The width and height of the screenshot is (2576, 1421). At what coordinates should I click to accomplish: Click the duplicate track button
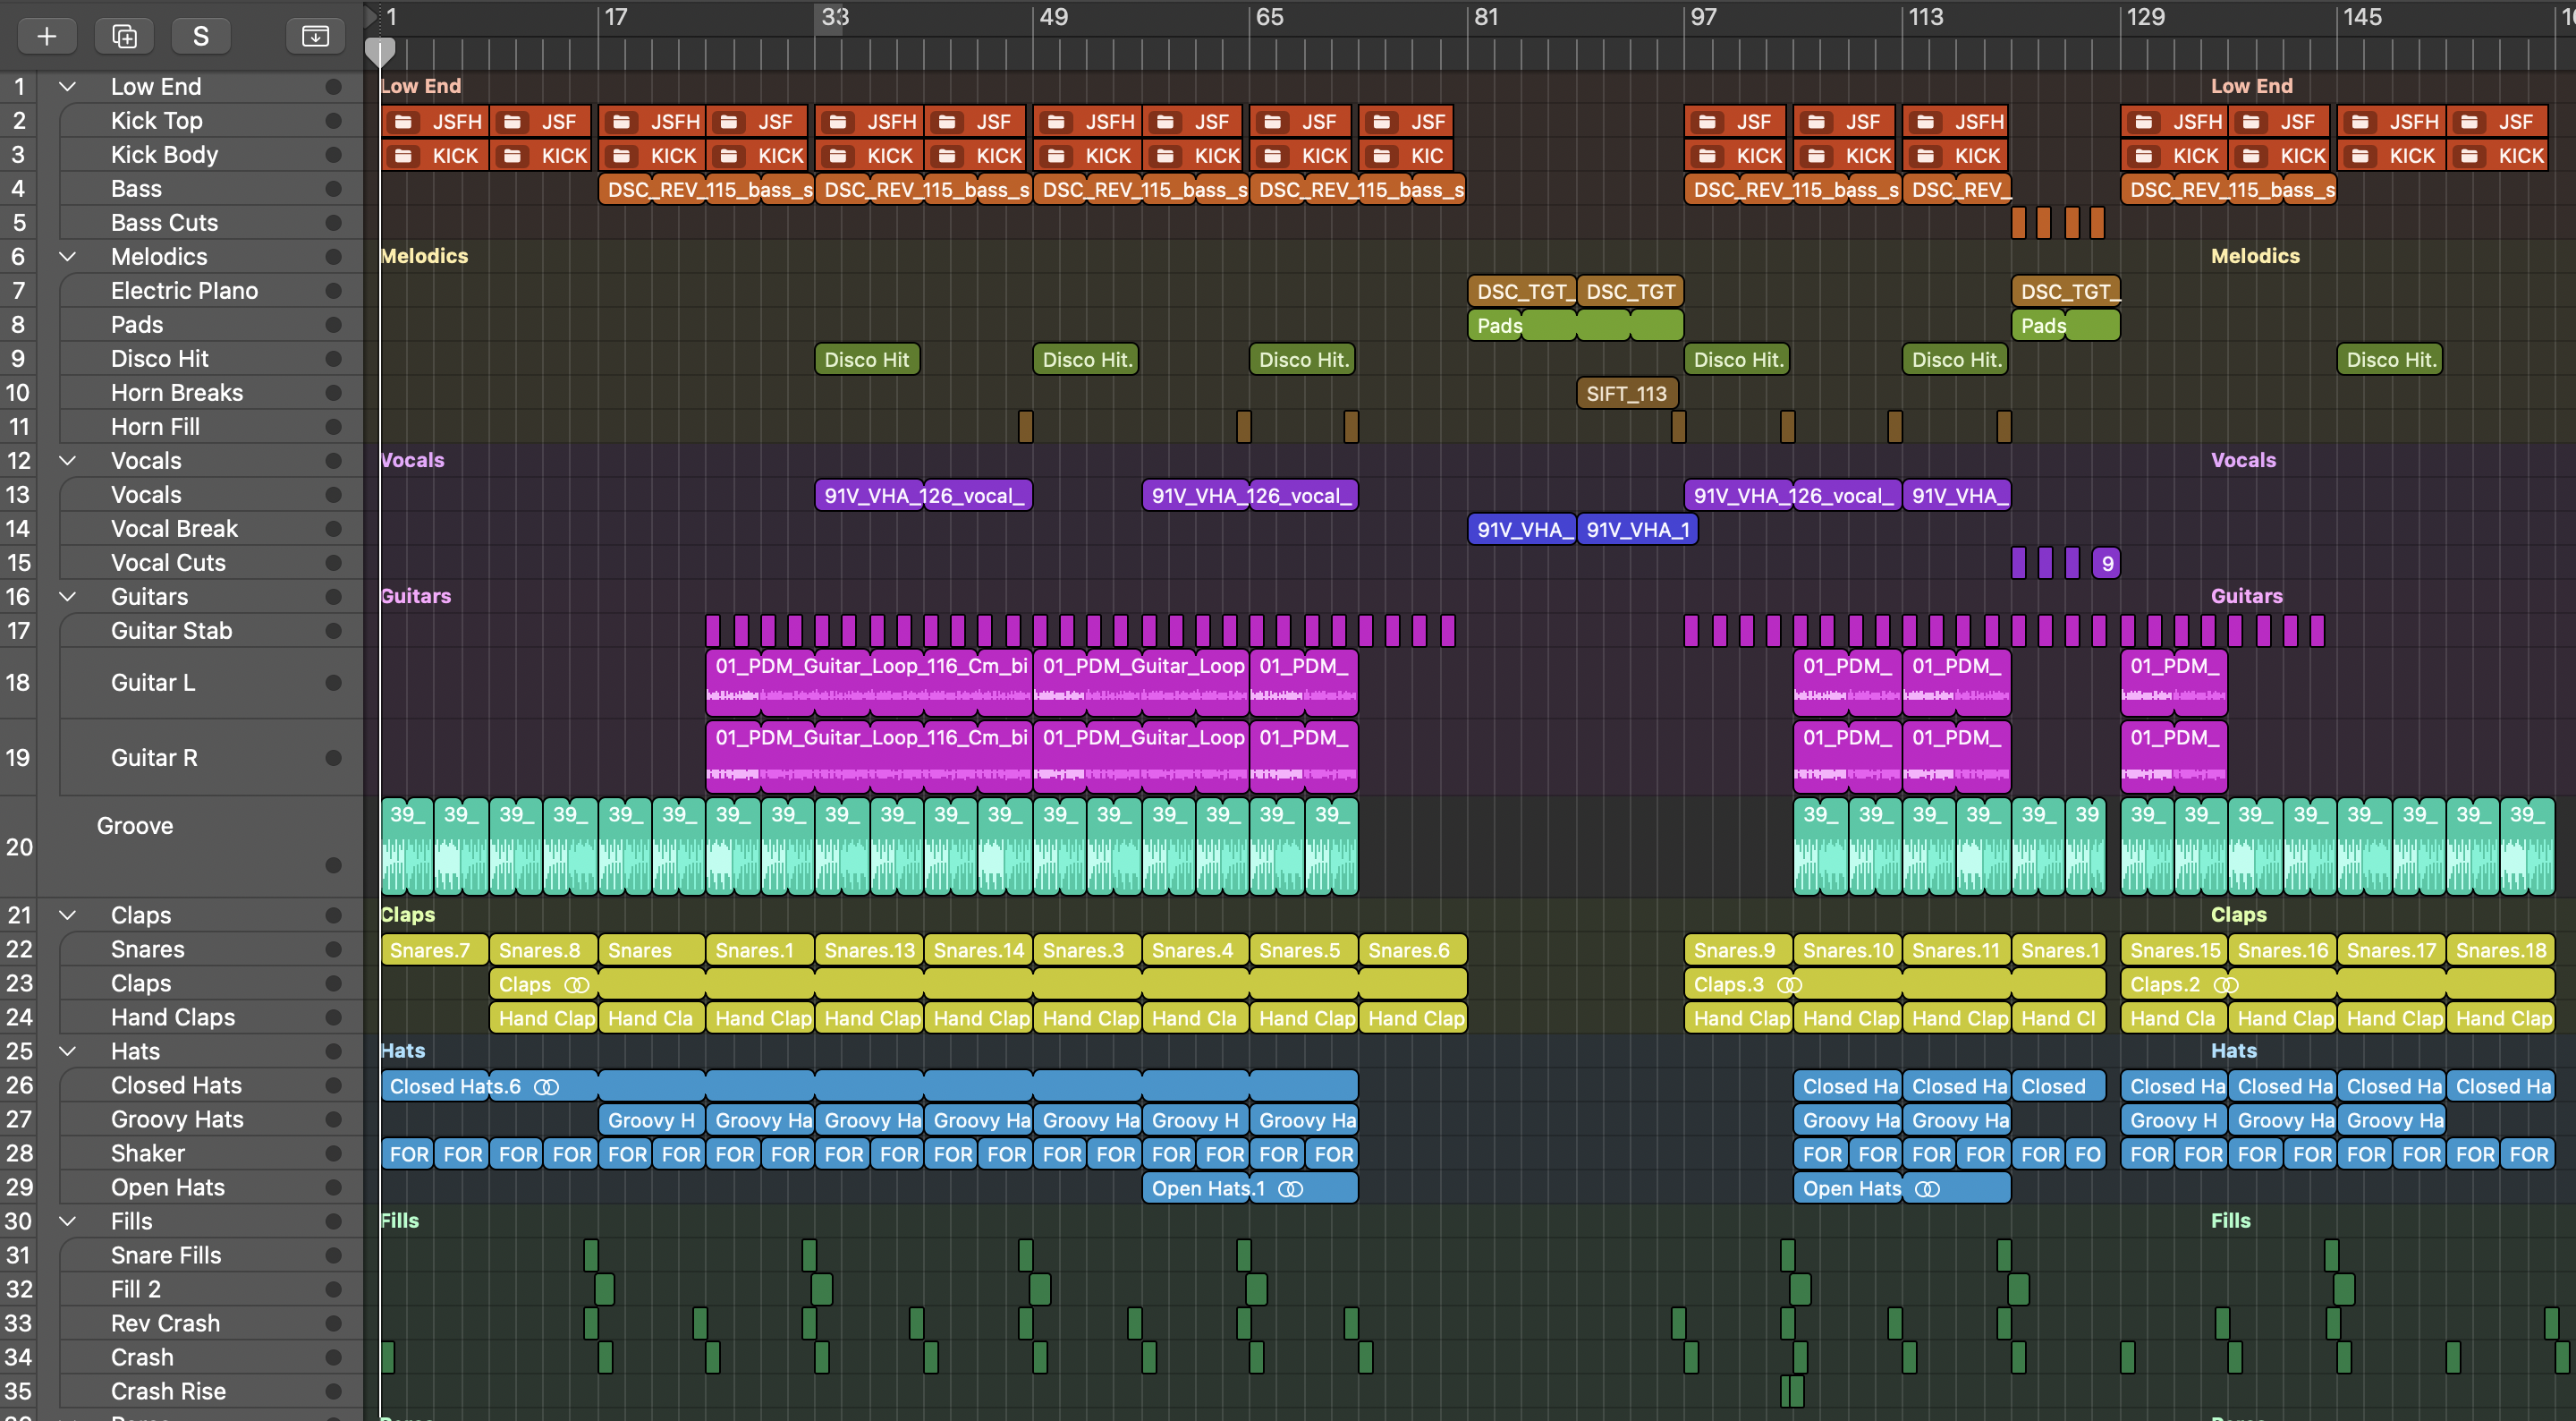124,36
